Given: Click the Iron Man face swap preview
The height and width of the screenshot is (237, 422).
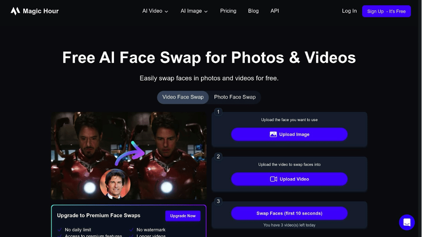Looking at the screenshot, I should 129,156.
